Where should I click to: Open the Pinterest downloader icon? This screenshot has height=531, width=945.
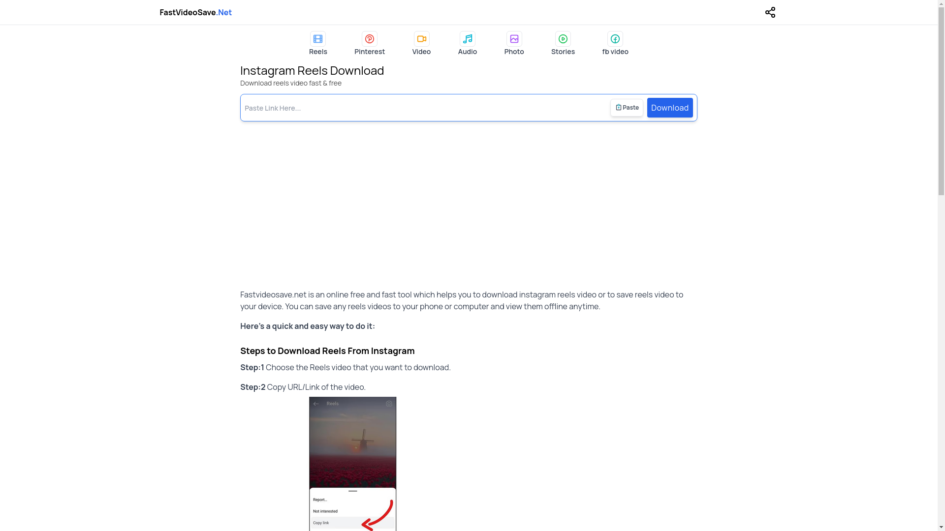pos(370,39)
